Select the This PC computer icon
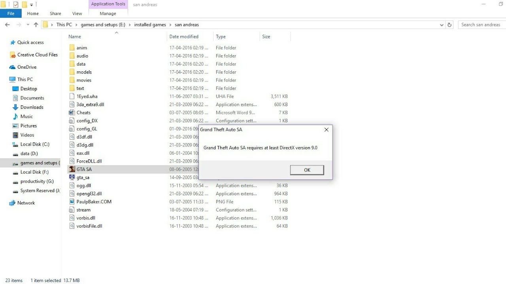The height and width of the screenshot is (284, 506). [12, 79]
